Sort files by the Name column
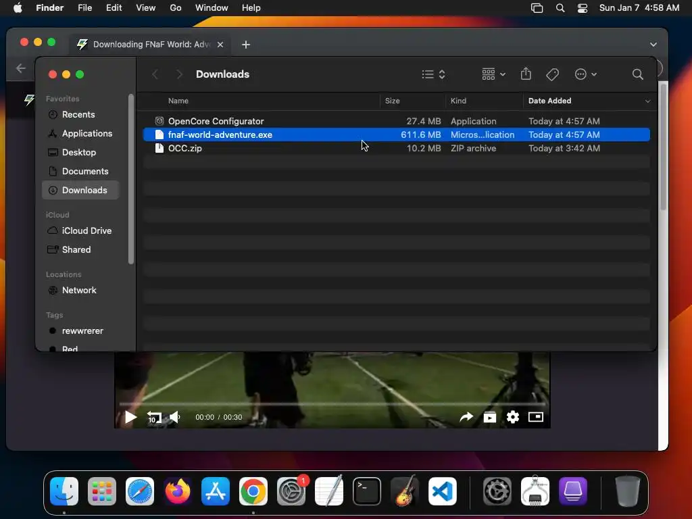This screenshot has height=519, width=692. coord(178,101)
